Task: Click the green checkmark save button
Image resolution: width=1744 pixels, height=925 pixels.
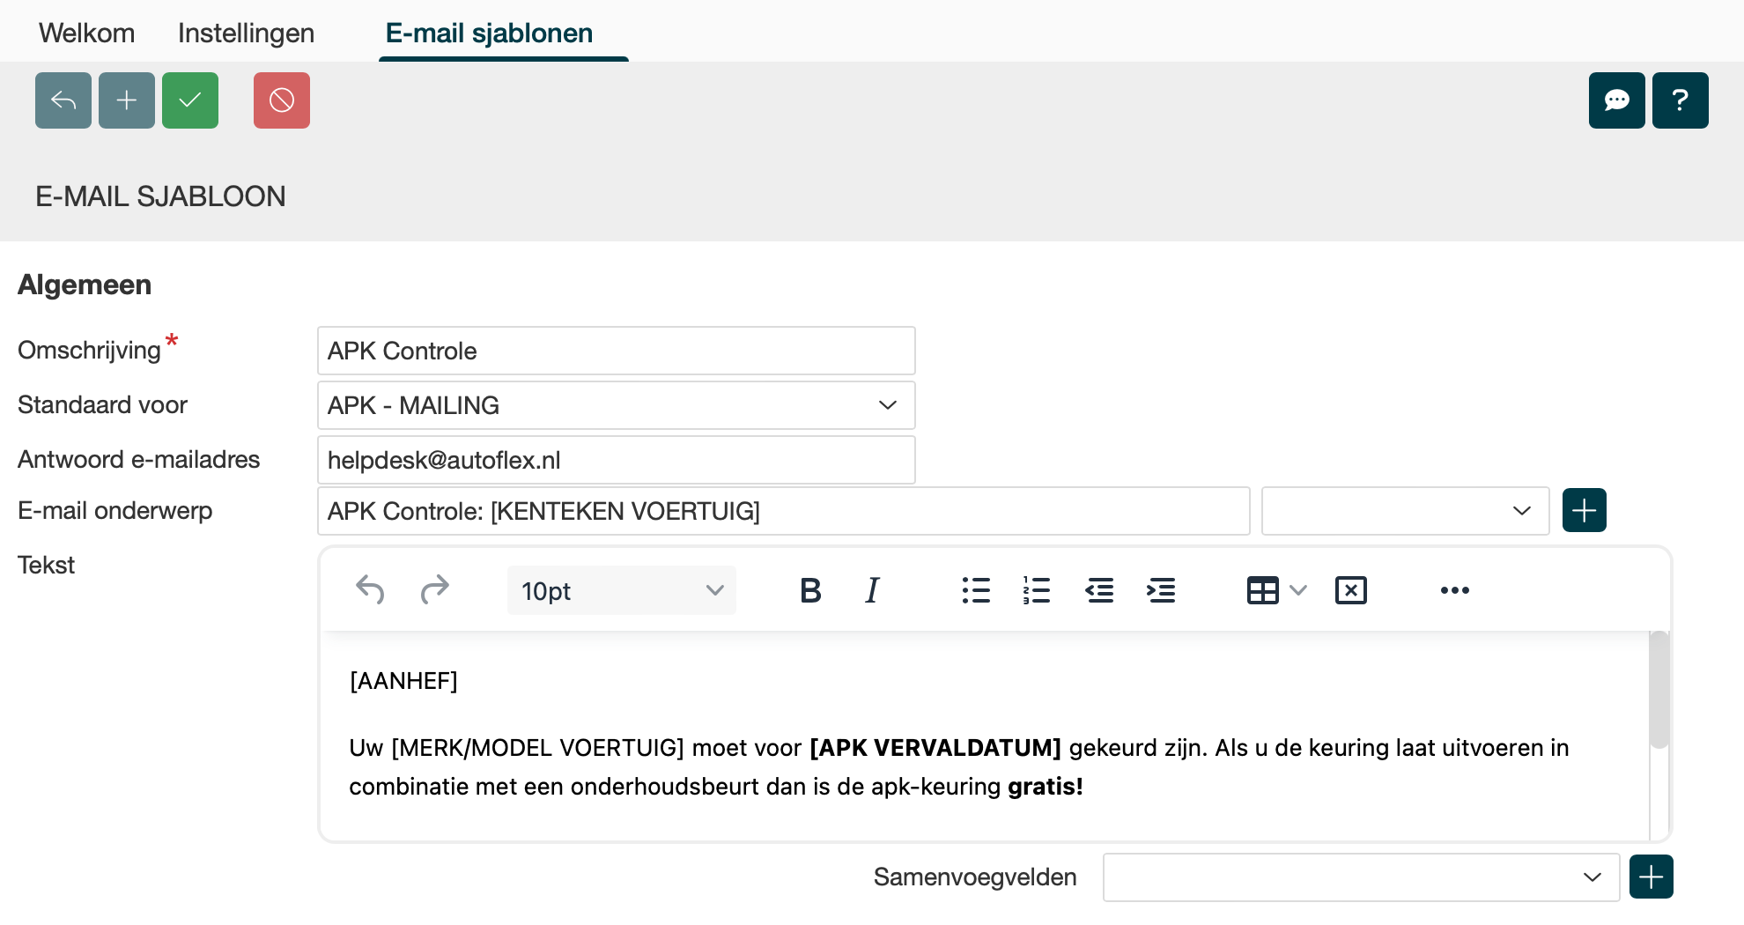Action: click(x=190, y=100)
